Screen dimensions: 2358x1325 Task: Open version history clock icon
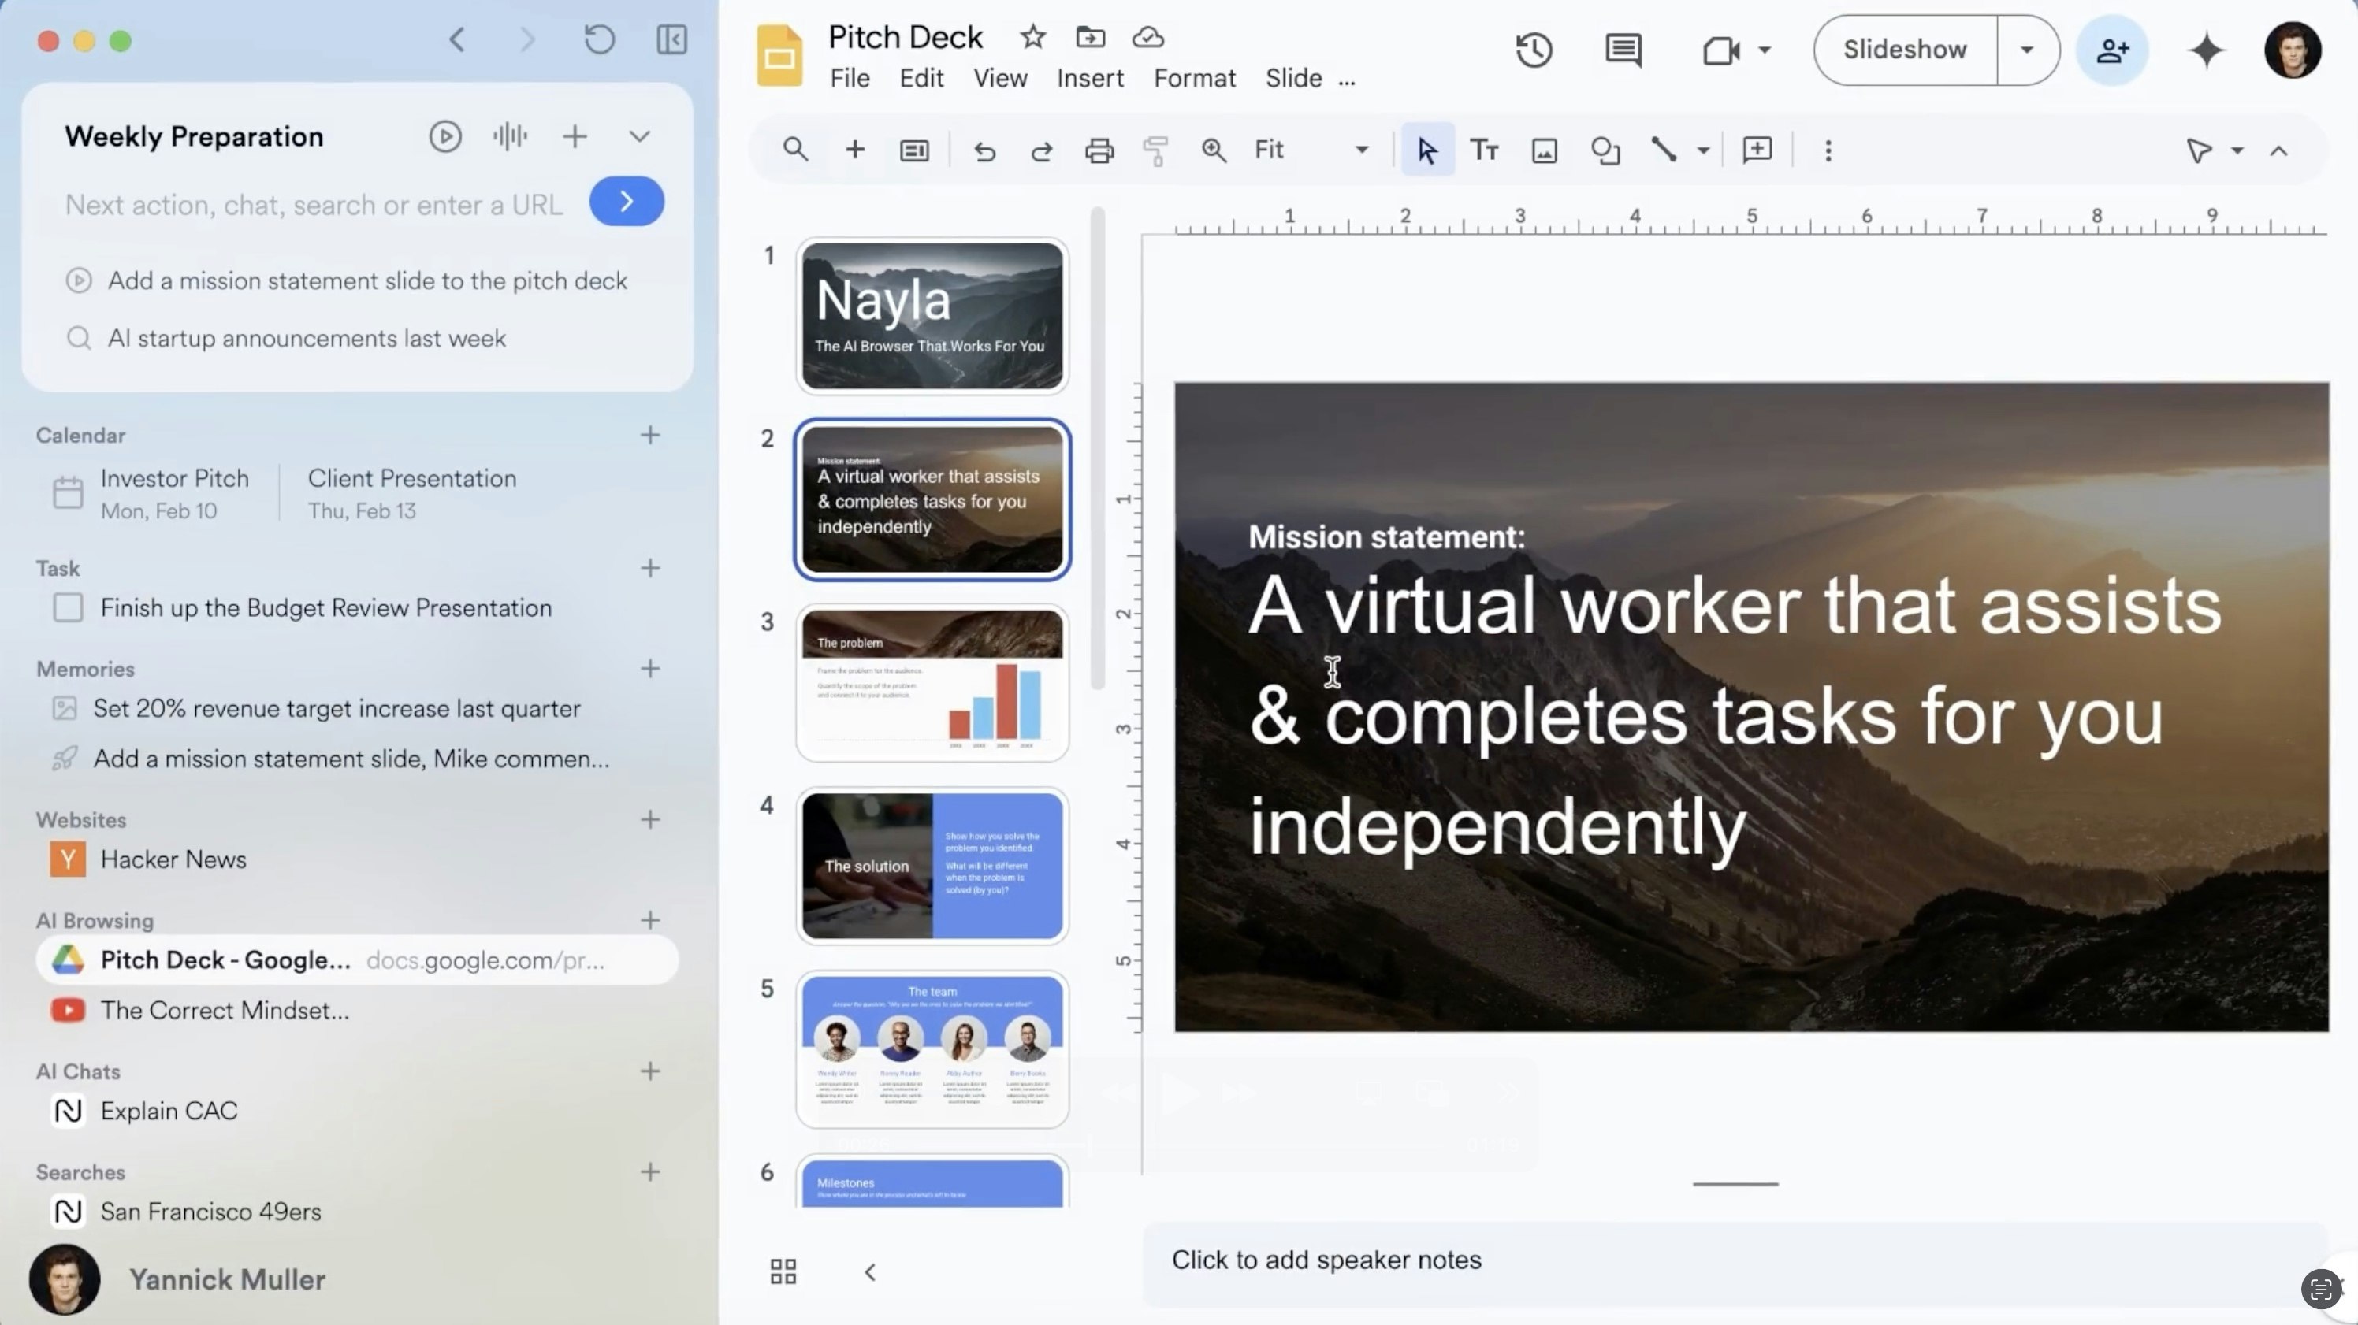pos(1533,50)
